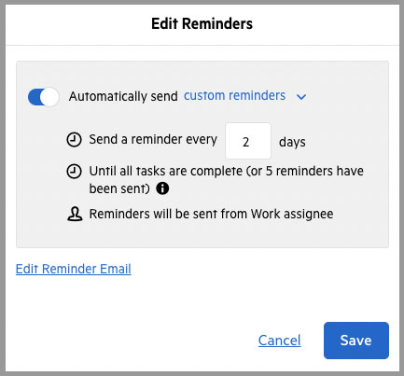Focus the days interval field showing 2
Image resolution: width=404 pixels, height=376 pixels.
tap(248, 141)
